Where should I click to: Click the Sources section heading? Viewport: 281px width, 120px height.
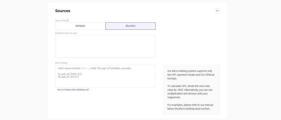pyautogui.click(x=63, y=11)
